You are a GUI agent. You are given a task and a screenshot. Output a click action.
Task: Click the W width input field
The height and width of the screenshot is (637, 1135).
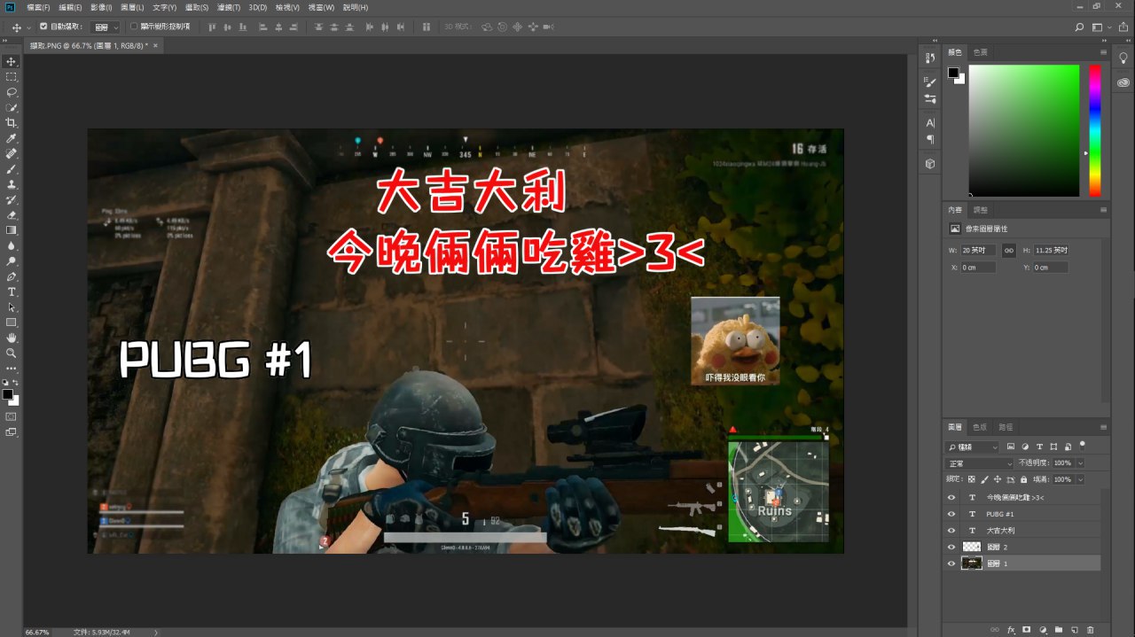[x=979, y=251]
